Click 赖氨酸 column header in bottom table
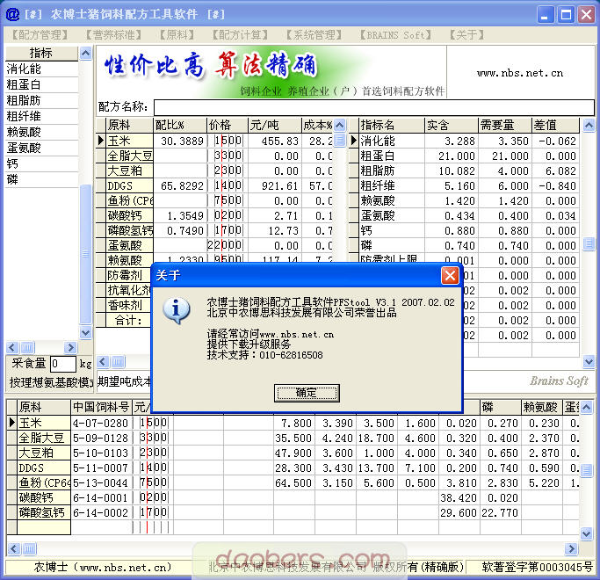This screenshot has width=600, height=580. [x=541, y=407]
